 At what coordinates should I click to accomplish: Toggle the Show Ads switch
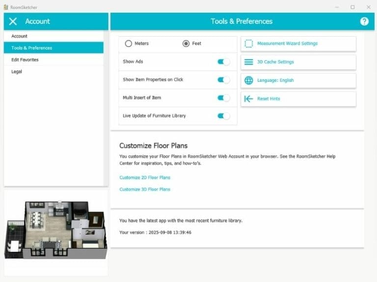224,62
